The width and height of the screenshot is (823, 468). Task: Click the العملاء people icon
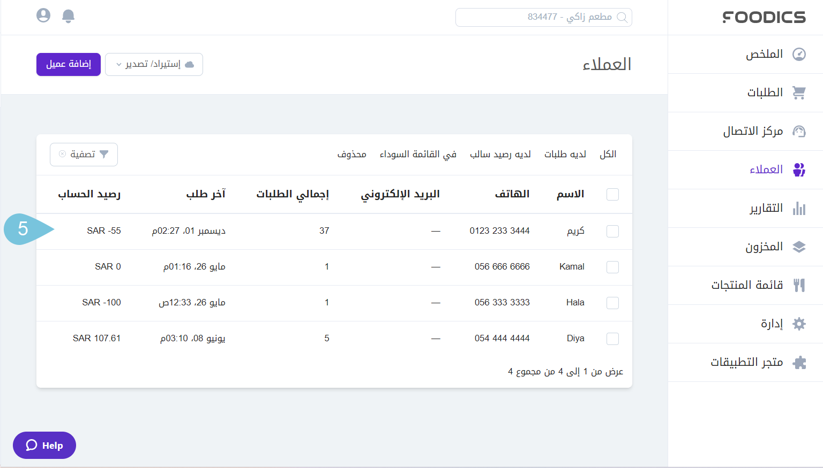pos(799,170)
